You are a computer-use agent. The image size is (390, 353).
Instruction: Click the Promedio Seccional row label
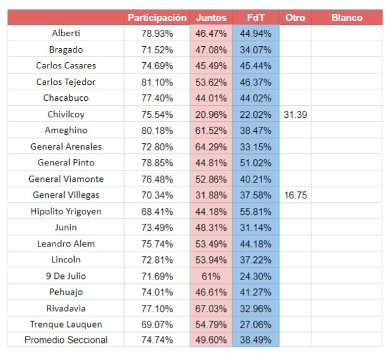[66, 340]
